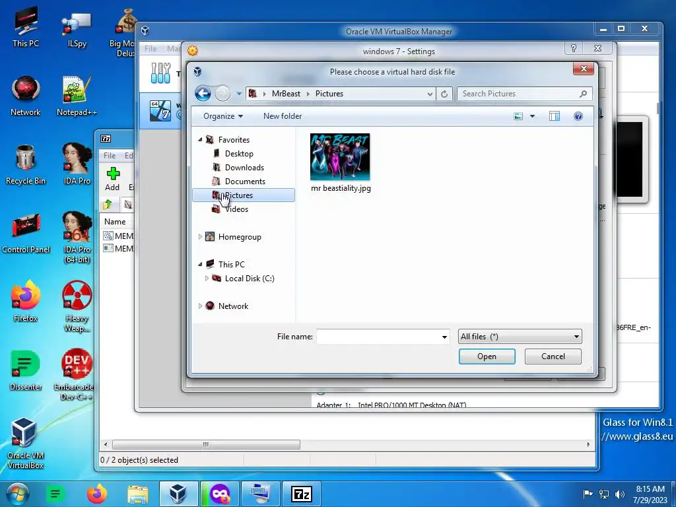Toggle the preview pane icon

(555, 116)
